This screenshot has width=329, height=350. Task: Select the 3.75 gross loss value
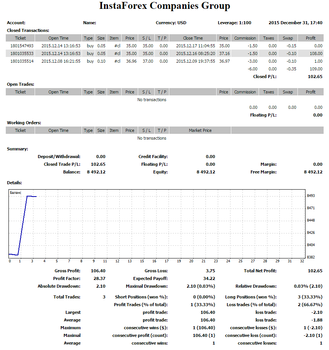[x=210, y=271]
